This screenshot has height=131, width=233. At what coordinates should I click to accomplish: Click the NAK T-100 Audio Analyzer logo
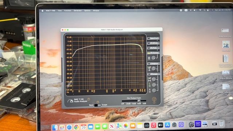(78, 100)
